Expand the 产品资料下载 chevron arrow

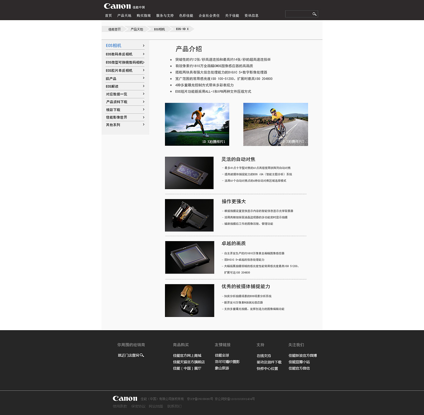(x=143, y=102)
